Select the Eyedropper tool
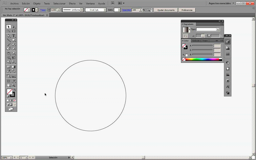This screenshot has width=256, height=160. (x=8, y=71)
